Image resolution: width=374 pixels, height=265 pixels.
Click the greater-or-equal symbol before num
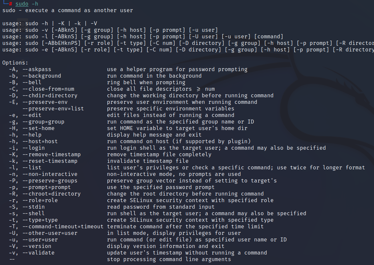[x=198, y=89]
